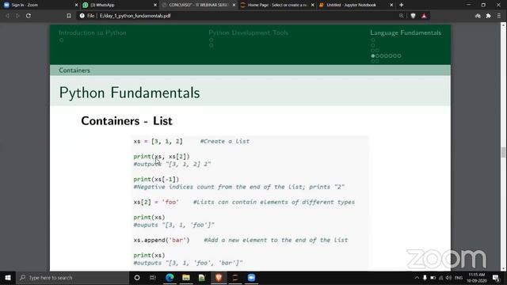Open the zoom magnifier in the address bar
507x285 pixels.
(402, 16)
